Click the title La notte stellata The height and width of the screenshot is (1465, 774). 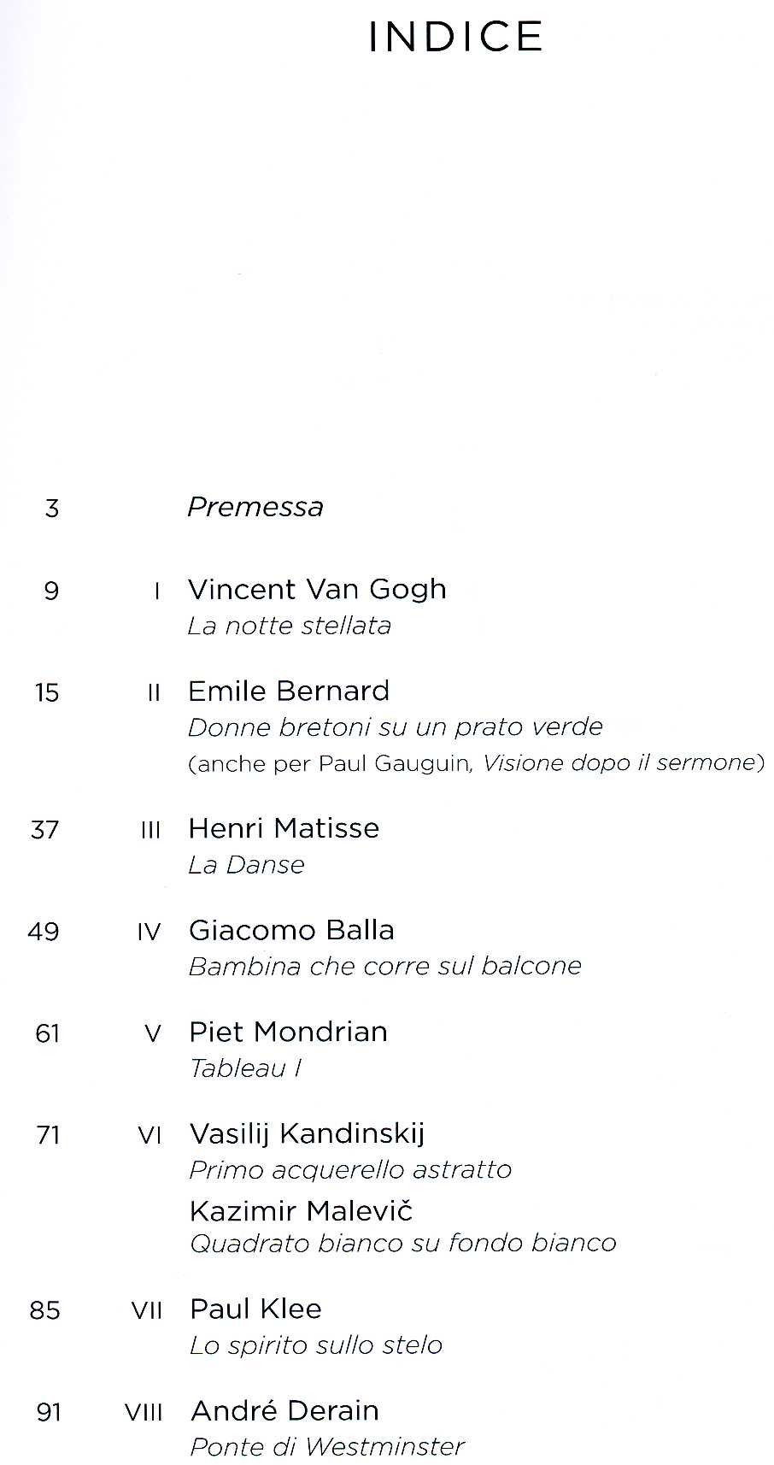[x=289, y=626]
